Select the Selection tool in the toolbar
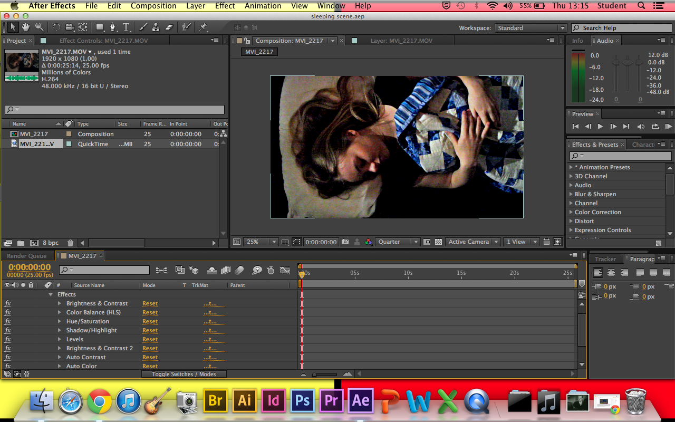The width and height of the screenshot is (675, 422). pyautogui.click(x=13, y=27)
